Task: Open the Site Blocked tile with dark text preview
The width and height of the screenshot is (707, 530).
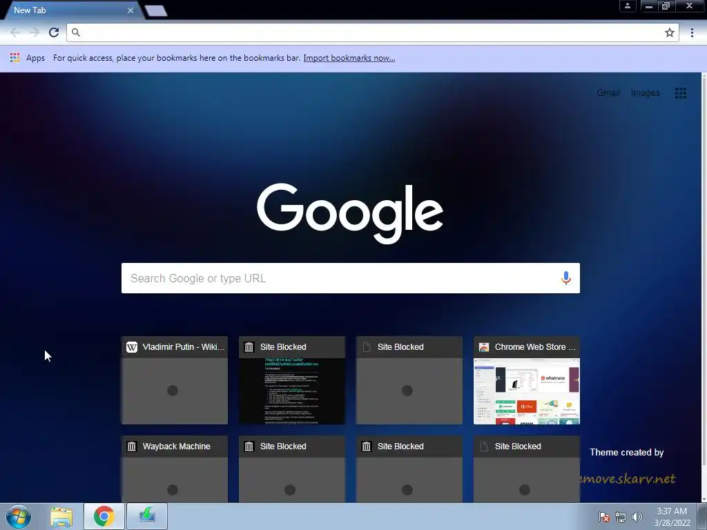Action: pyautogui.click(x=292, y=380)
